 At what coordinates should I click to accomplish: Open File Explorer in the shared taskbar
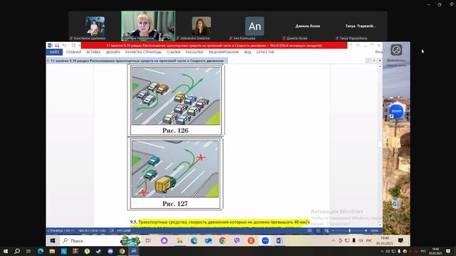(x=180, y=240)
